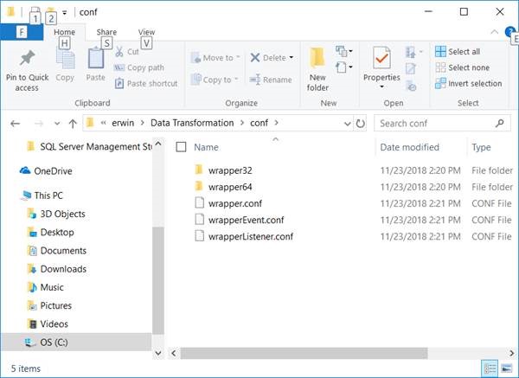Screen dimensions: 519x378
Task: Click Data Transformation in the breadcrumb
Action: (192, 123)
